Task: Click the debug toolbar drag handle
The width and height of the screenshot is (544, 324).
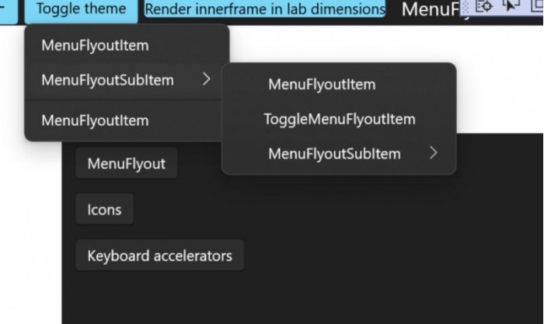Action: tap(465, 7)
